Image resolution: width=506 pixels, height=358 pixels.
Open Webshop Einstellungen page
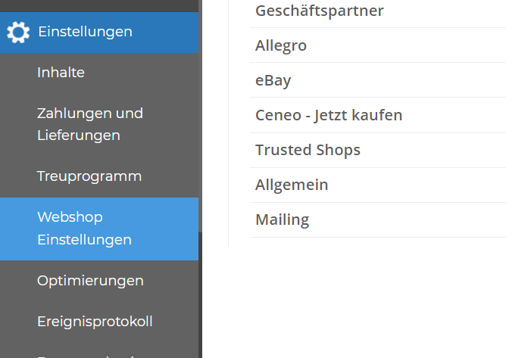tap(84, 229)
